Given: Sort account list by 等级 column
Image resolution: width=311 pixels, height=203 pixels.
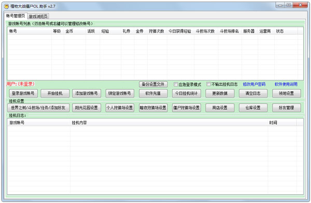Looking at the screenshot, I should [x=58, y=31].
